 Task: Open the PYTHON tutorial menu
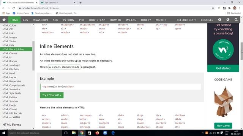point(68,20)
